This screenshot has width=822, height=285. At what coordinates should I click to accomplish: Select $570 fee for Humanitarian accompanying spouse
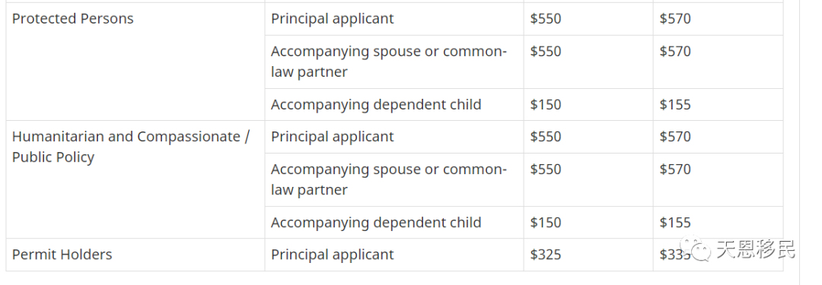click(x=675, y=169)
